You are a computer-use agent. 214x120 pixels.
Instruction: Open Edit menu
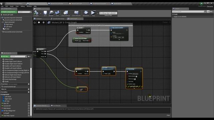coord(7,6)
